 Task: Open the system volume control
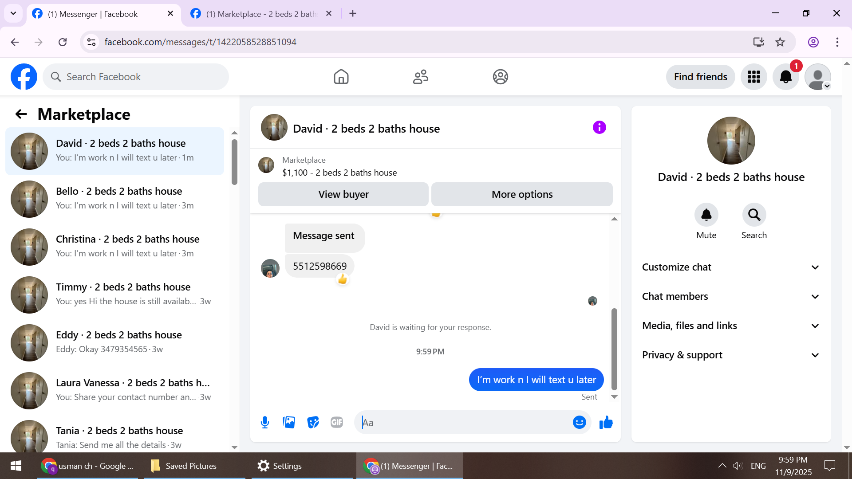pos(738,466)
